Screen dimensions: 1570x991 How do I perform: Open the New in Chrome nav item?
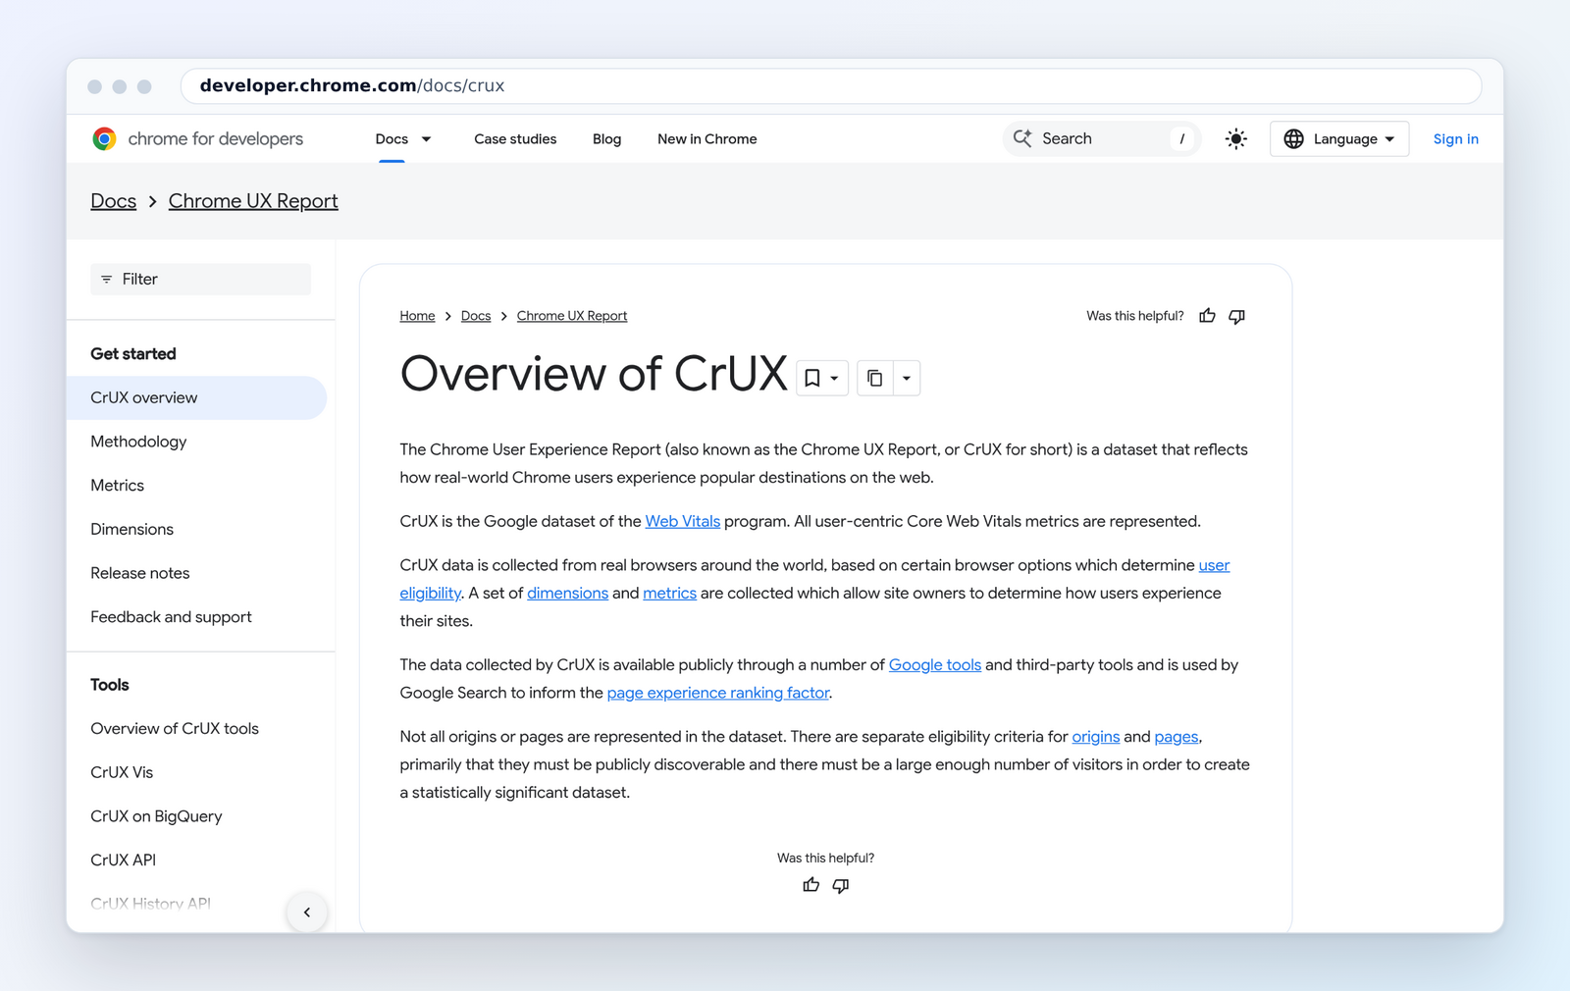pyautogui.click(x=707, y=139)
